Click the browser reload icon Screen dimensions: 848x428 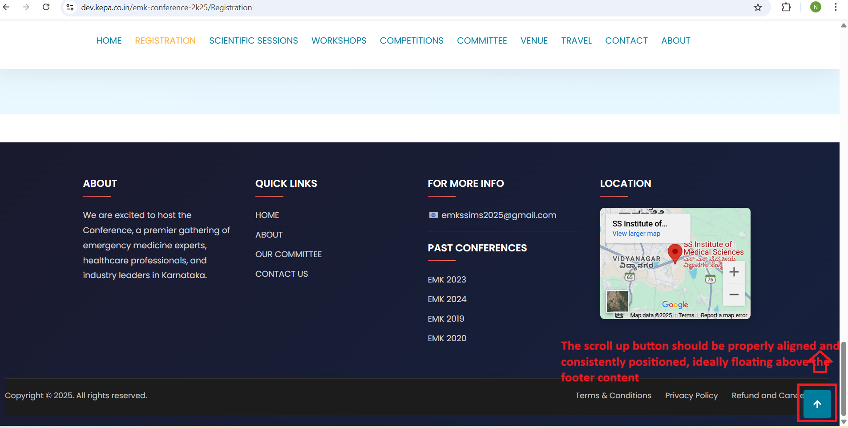click(x=46, y=7)
